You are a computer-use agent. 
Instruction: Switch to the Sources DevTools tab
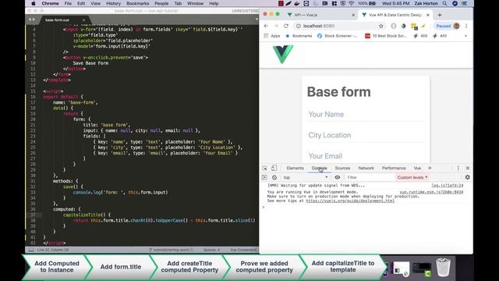(342, 168)
